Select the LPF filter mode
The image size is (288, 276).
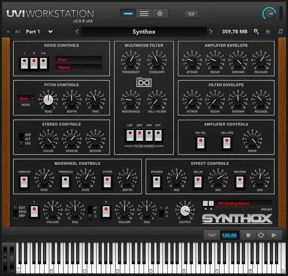click(x=130, y=135)
